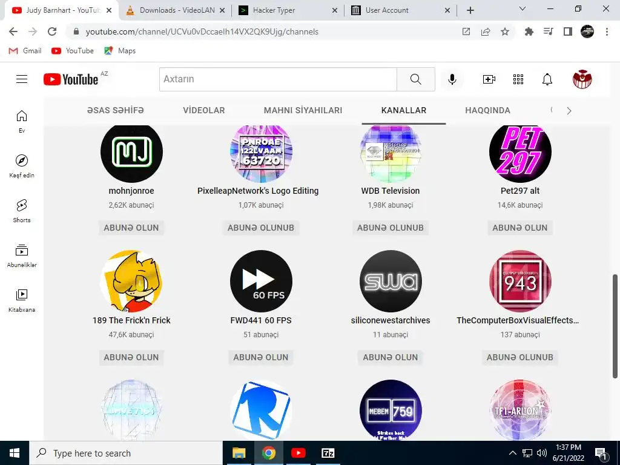Click the YouTube logo in header
The width and height of the screenshot is (620, 465).
tap(71, 79)
